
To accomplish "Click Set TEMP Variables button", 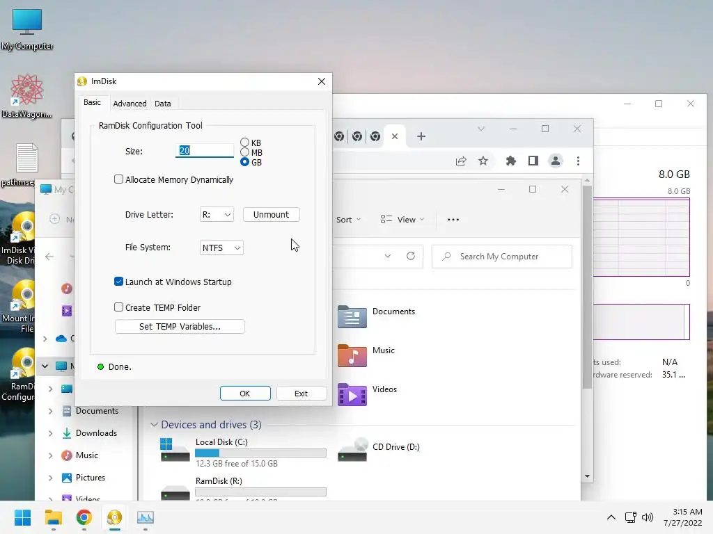I will click(180, 327).
